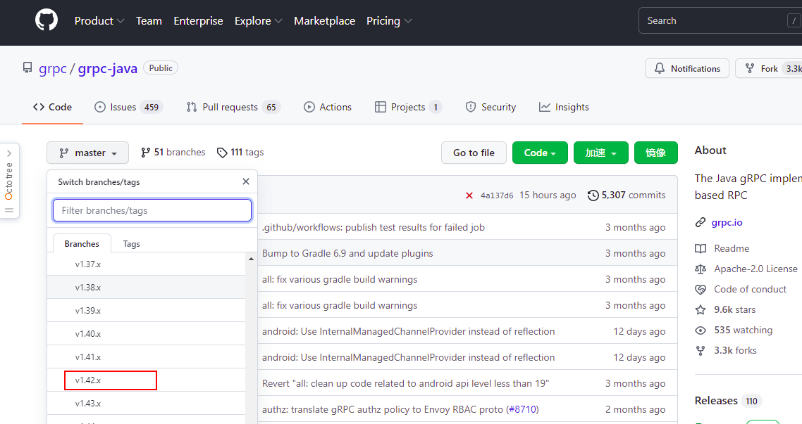
Task: Click the star icon in About
Action: click(x=701, y=309)
